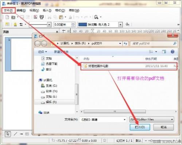
Task: Sort by the 名称 column header
Action: (x=86, y=59)
